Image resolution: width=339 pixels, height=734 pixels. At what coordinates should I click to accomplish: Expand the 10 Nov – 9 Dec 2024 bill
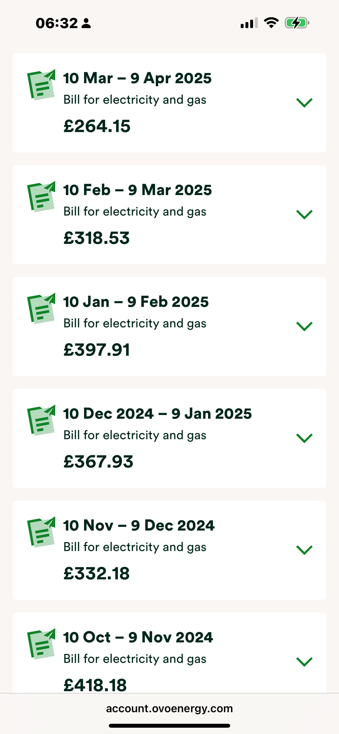(304, 550)
